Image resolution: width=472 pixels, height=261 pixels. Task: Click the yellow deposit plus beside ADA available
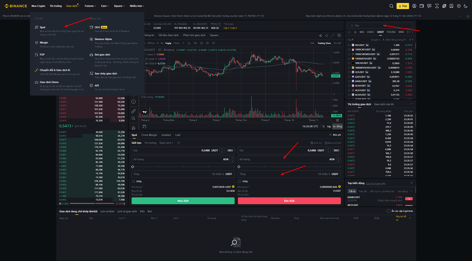340,187
